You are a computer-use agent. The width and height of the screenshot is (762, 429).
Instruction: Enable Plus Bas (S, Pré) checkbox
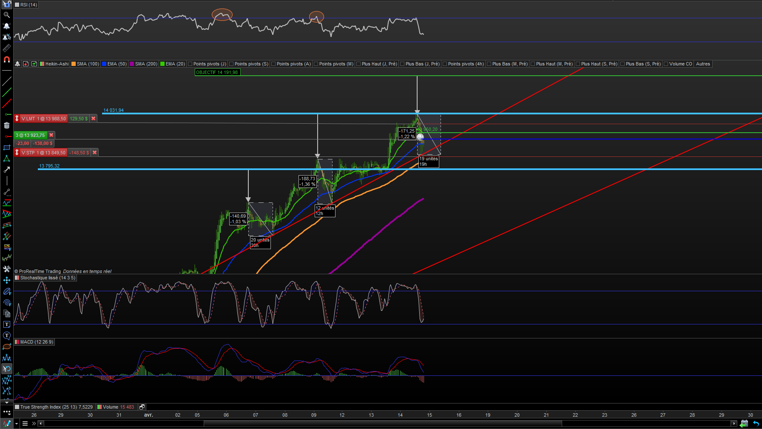[x=623, y=64]
